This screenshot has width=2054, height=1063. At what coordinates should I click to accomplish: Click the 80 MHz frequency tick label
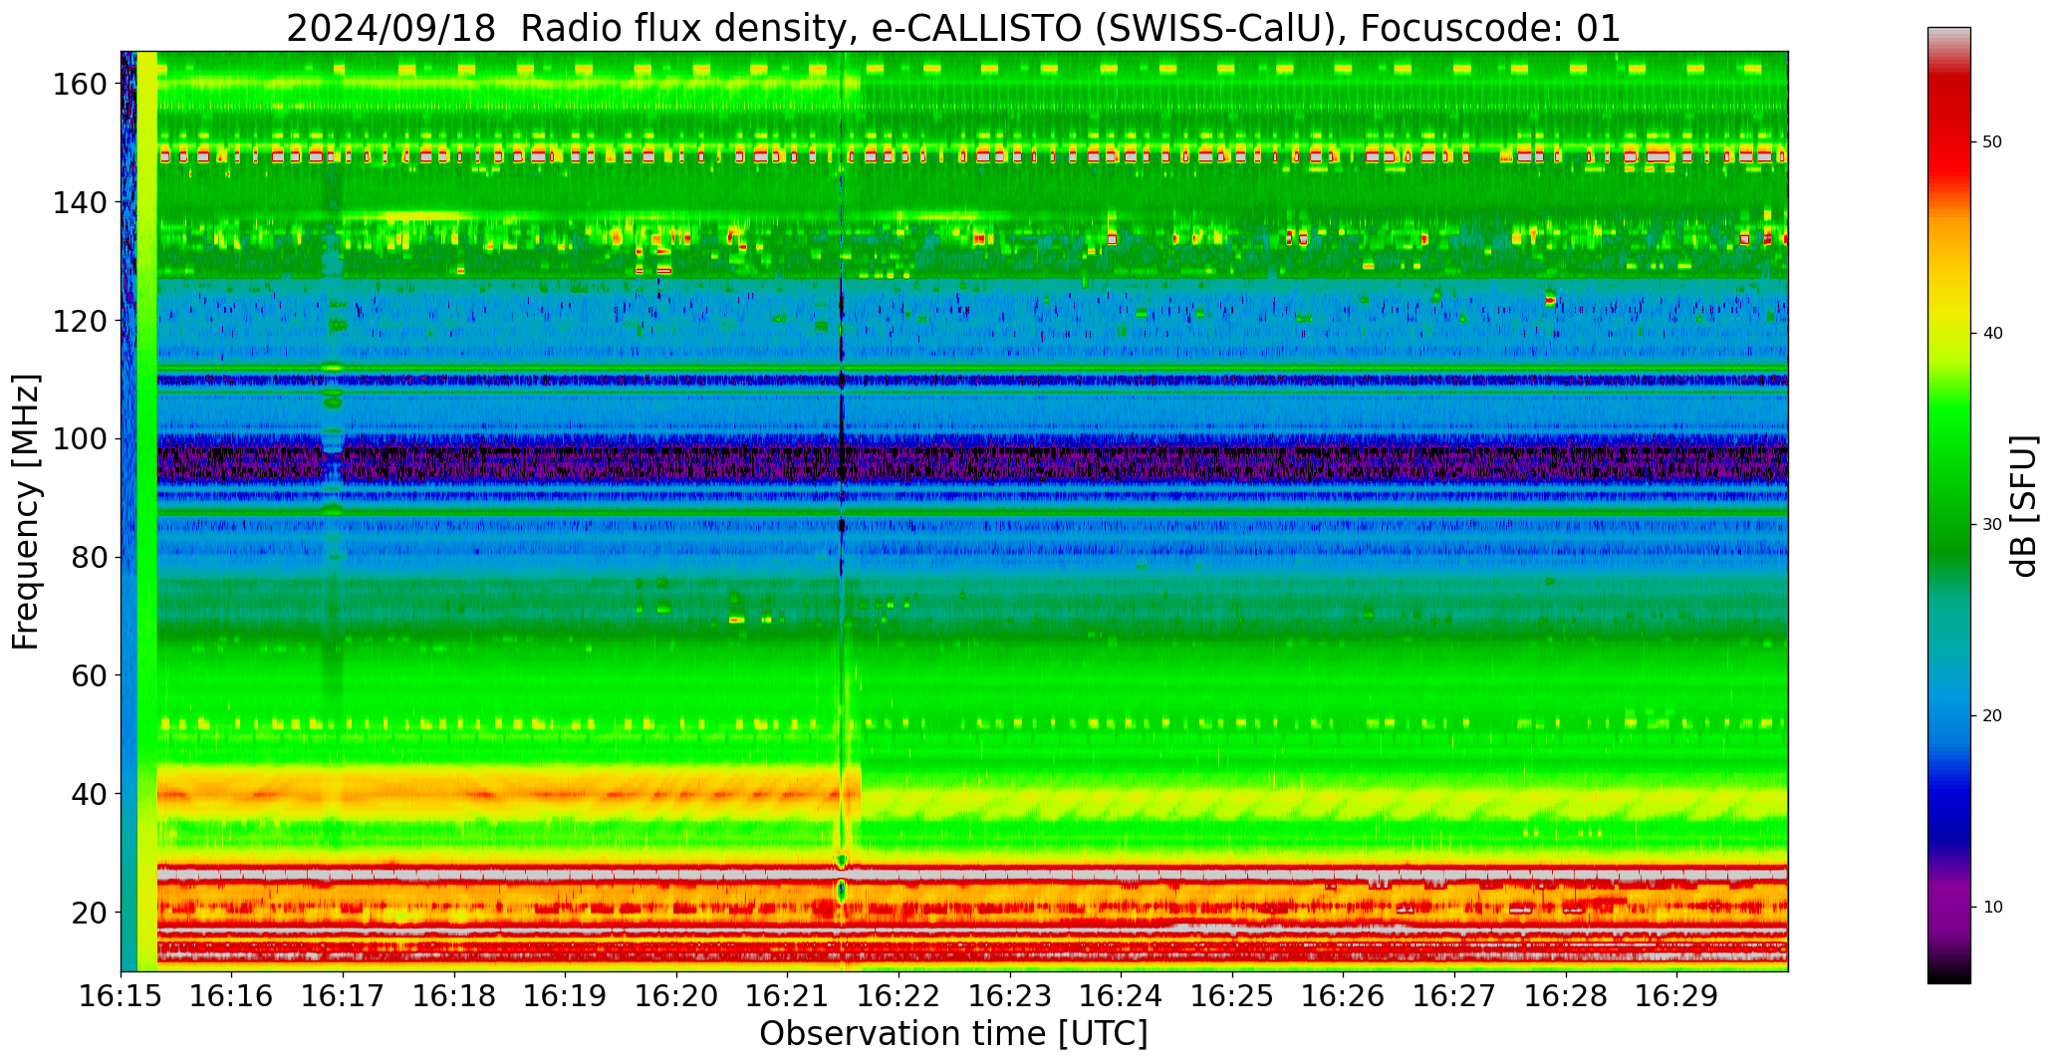pos(89,557)
